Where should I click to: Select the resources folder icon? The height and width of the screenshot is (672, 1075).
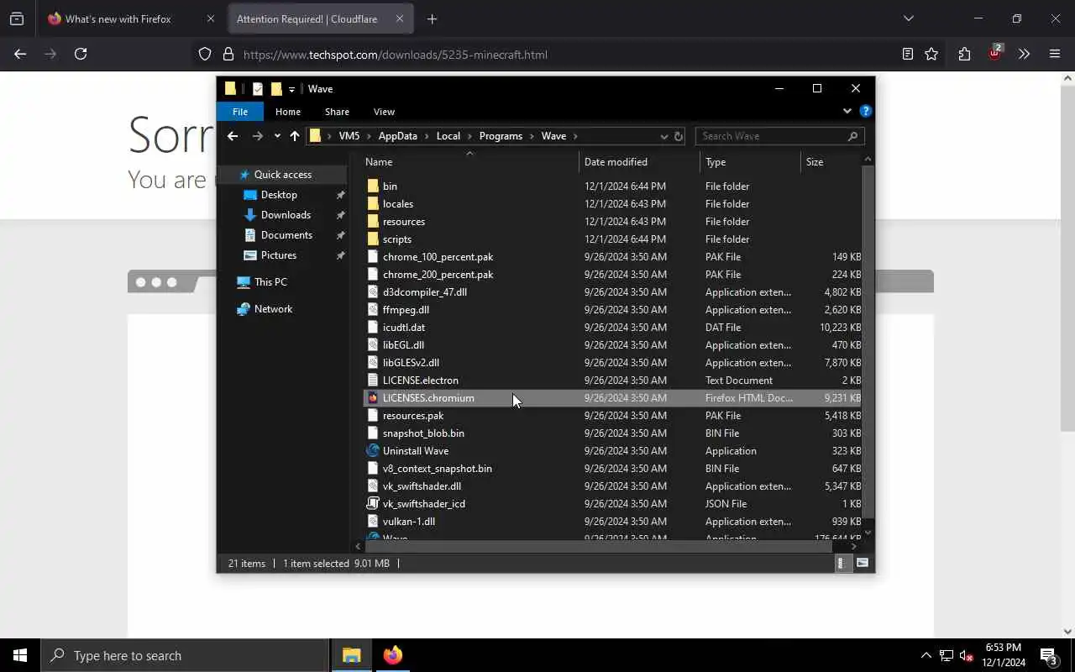pyautogui.click(x=373, y=221)
